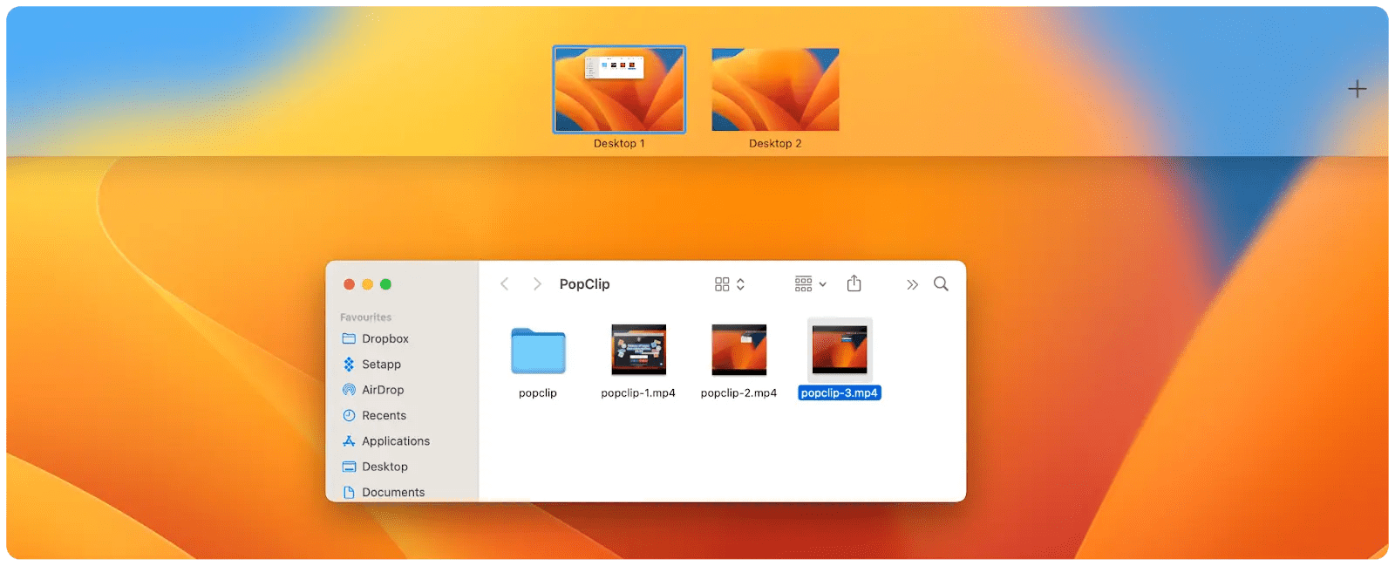The image size is (1395, 566).
Task: Open the group-by options dropdown
Action: 811,284
